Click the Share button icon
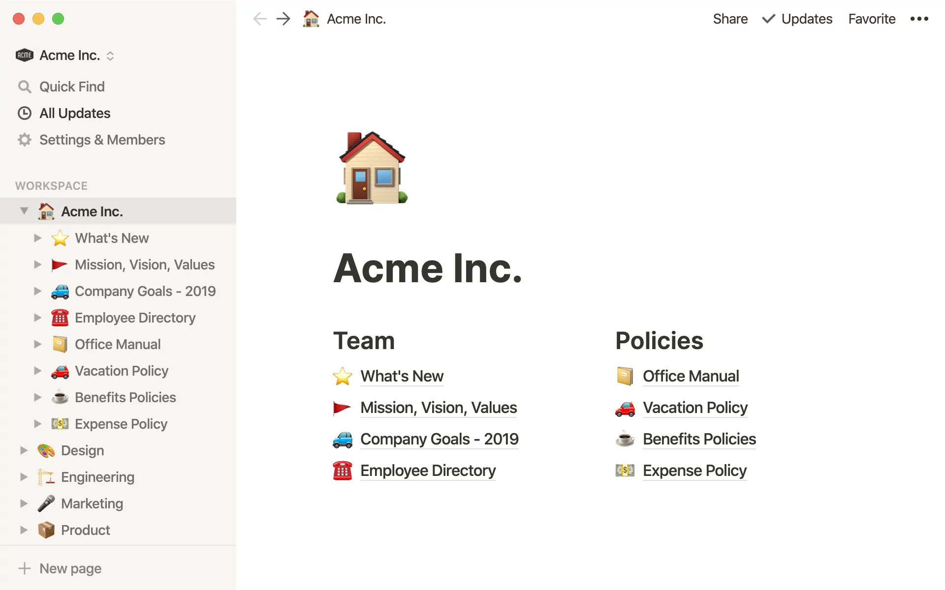The width and height of the screenshot is (945, 590). point(729,19)
